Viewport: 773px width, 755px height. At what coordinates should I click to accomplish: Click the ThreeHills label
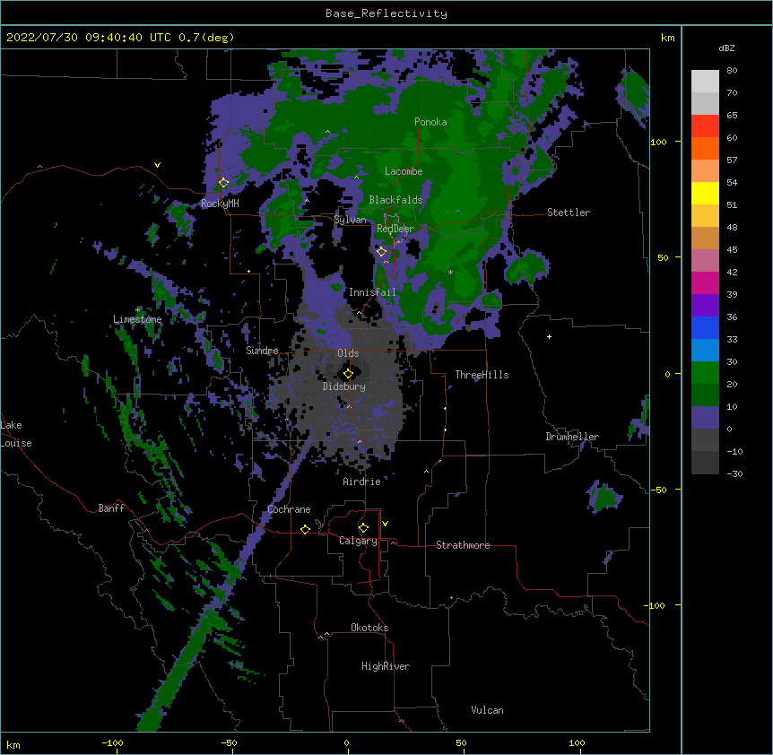[482, 375]
